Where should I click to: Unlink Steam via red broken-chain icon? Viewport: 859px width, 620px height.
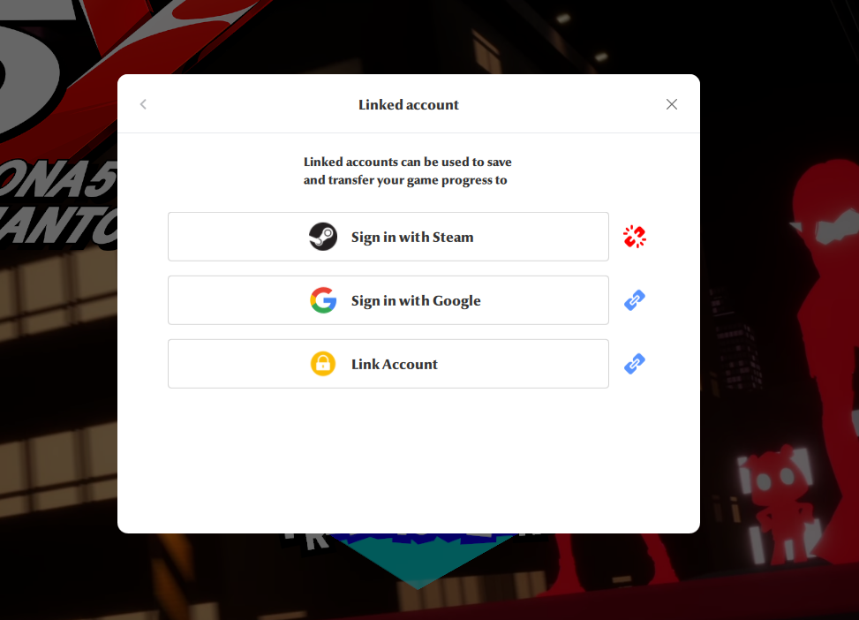[x=635, y=237]
